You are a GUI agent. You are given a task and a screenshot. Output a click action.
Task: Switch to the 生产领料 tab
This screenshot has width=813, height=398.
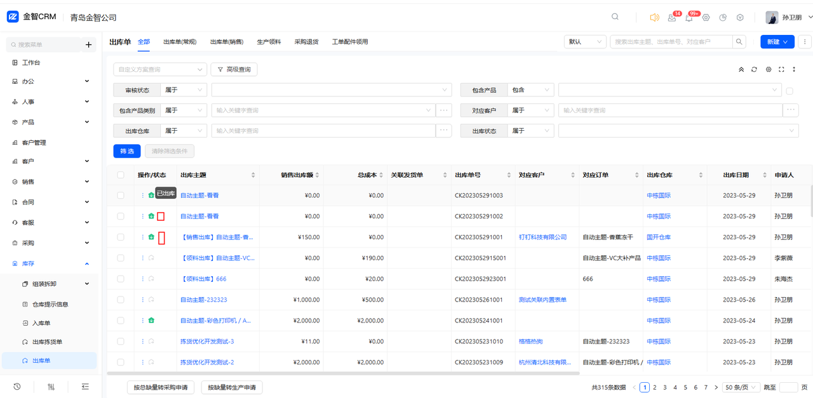[269, 42]
